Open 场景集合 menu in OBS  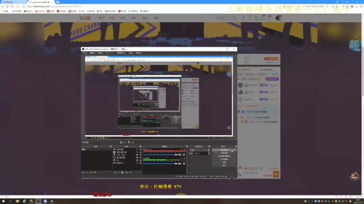pyautogui.click(x=121, y=53)
